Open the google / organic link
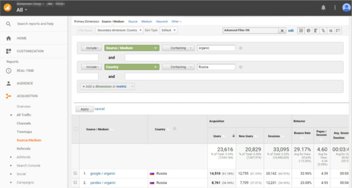Screen dimensions: 352x188 [x=102, y=174]
